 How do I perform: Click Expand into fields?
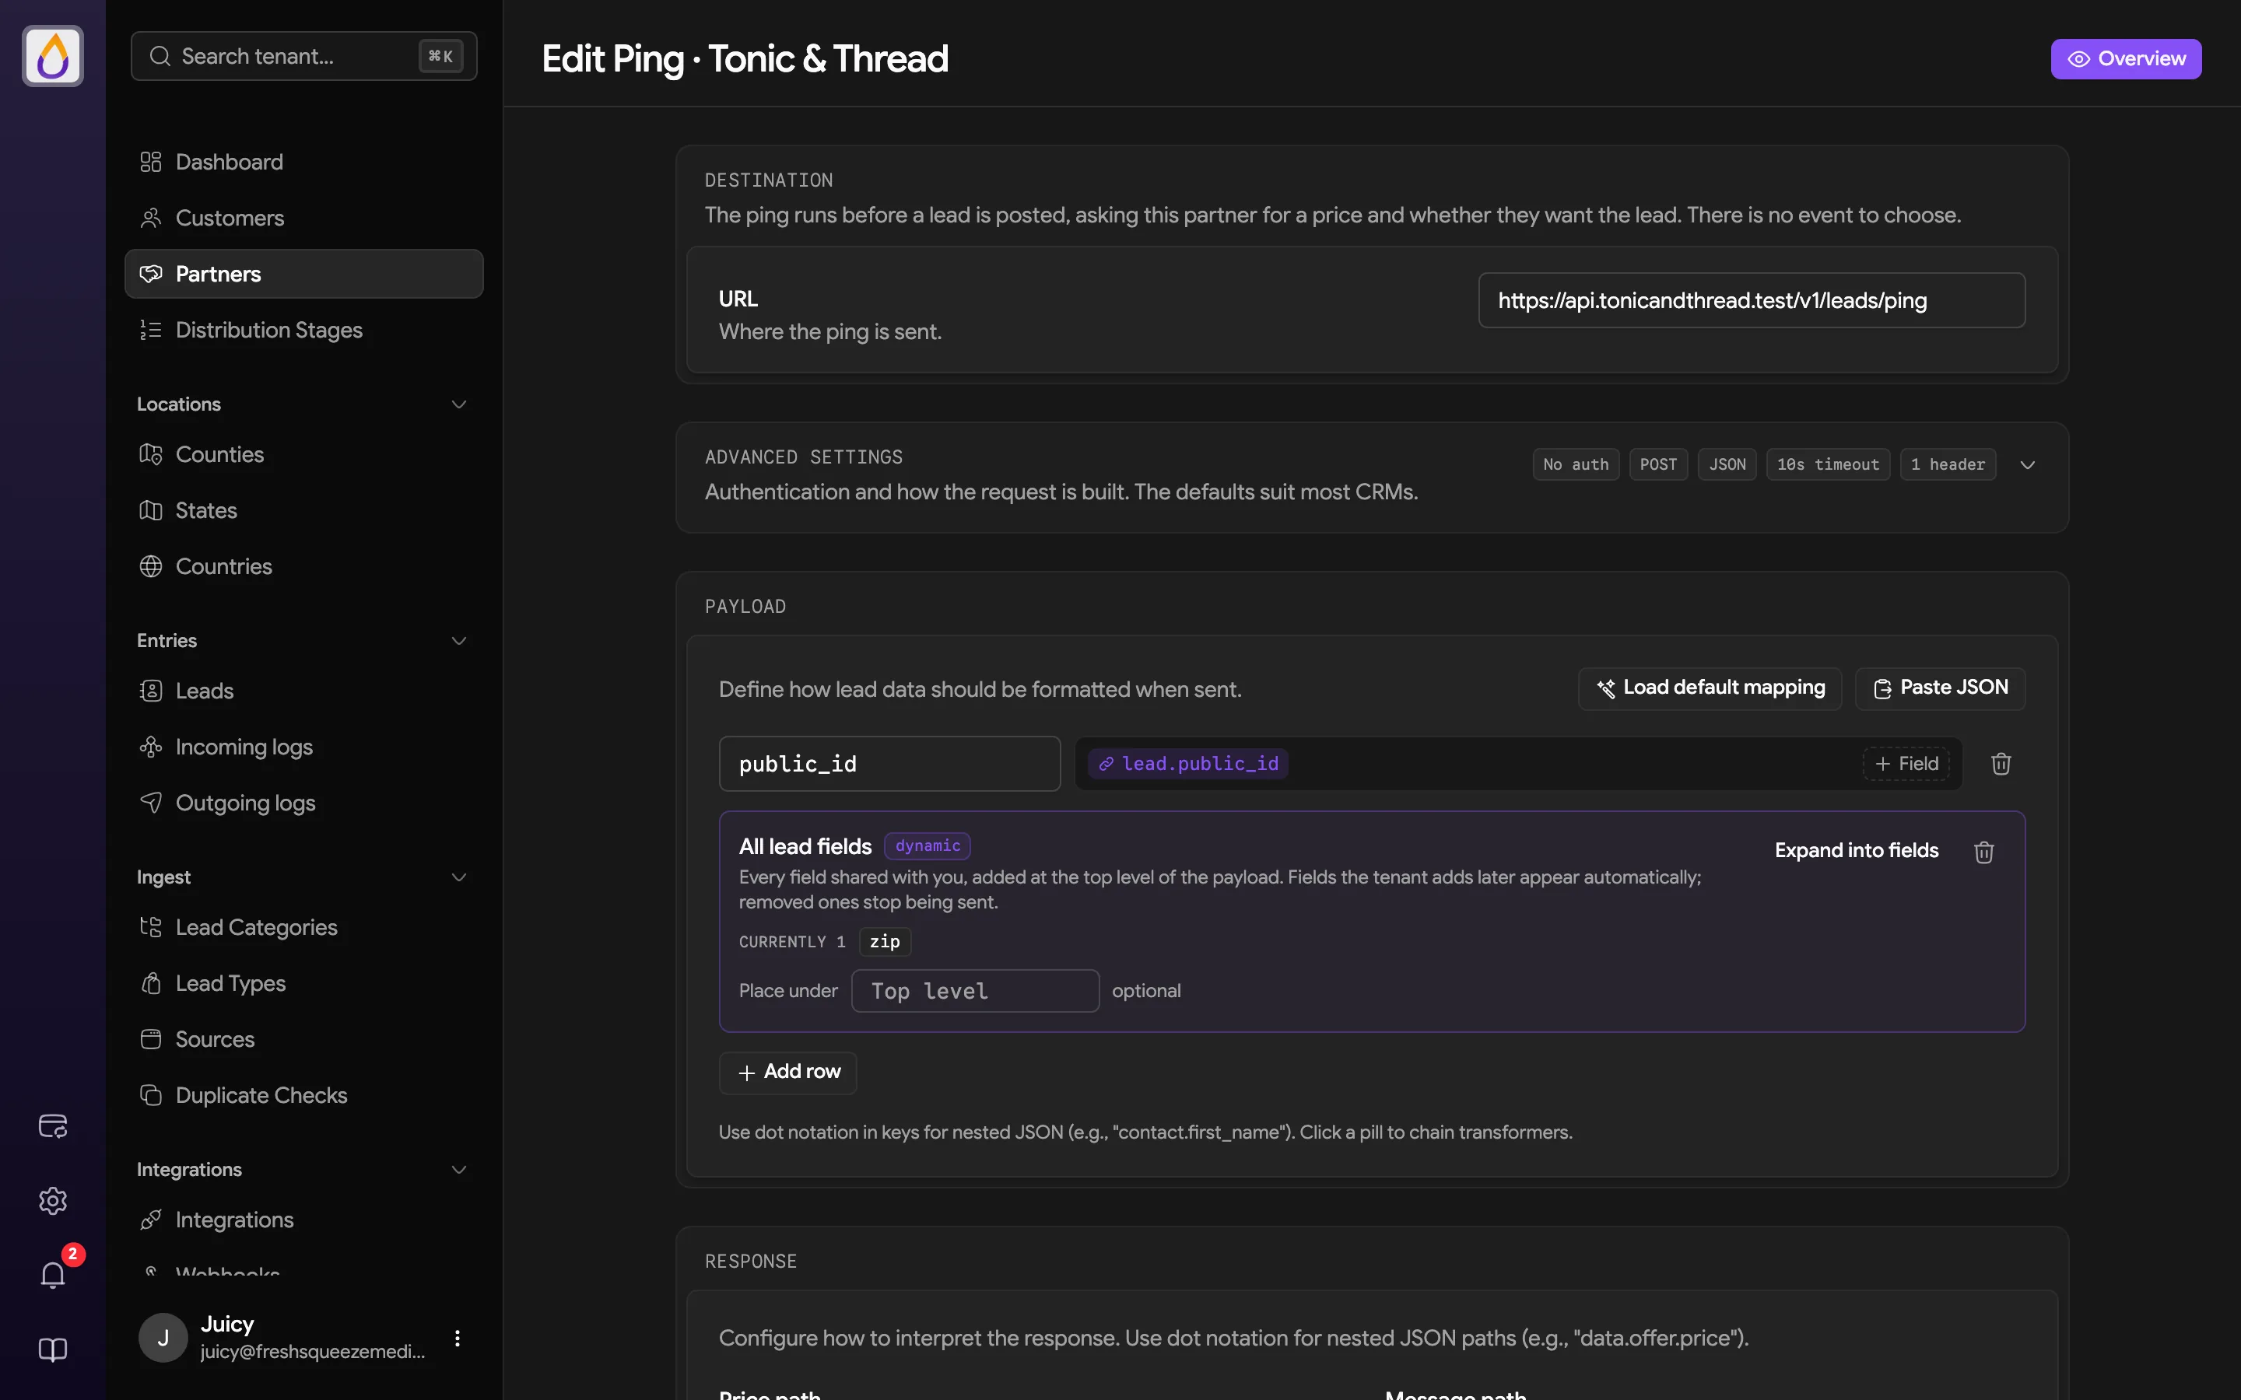coord(1856,851)
